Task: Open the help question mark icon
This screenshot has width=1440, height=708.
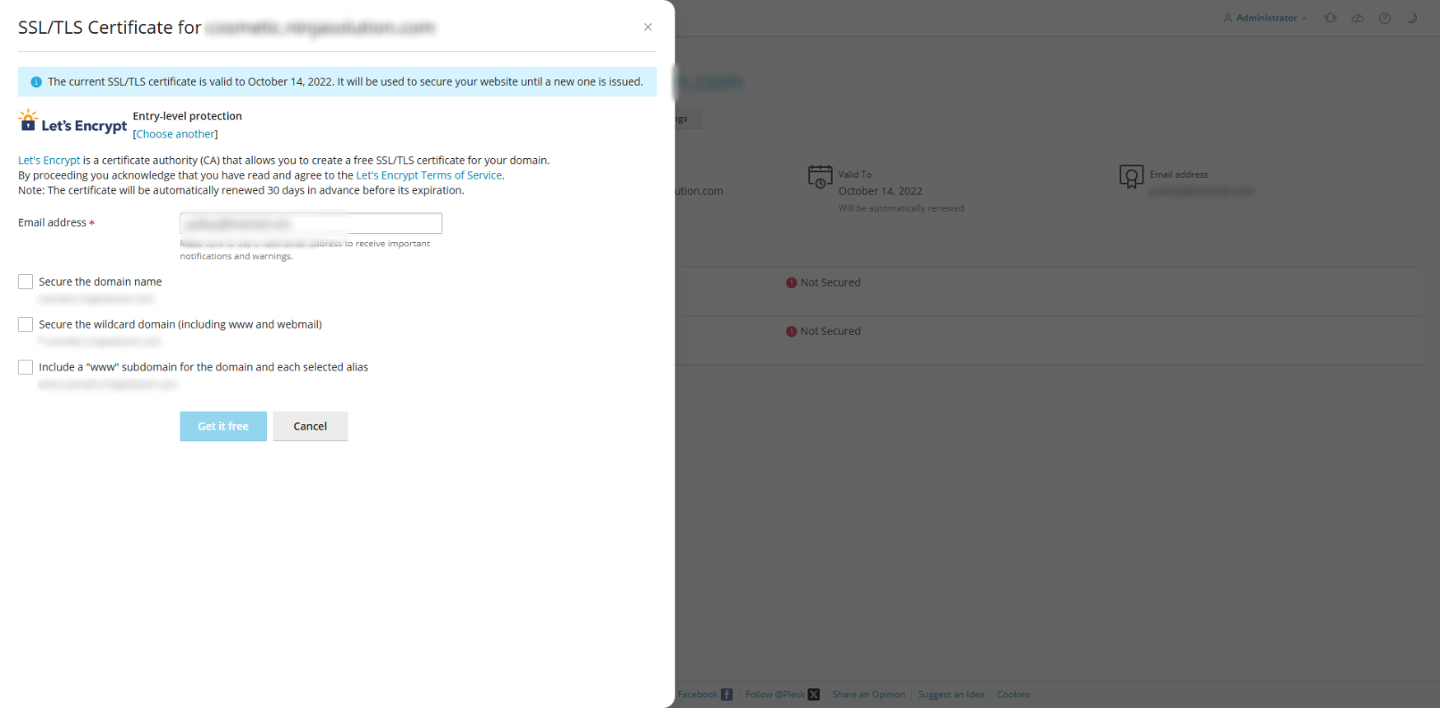Action: (x=1385, y=18)
